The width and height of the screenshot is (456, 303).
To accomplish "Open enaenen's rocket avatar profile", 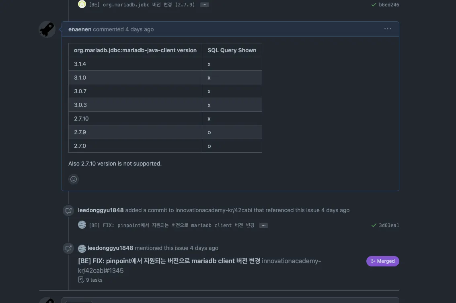I will (47, 29).
